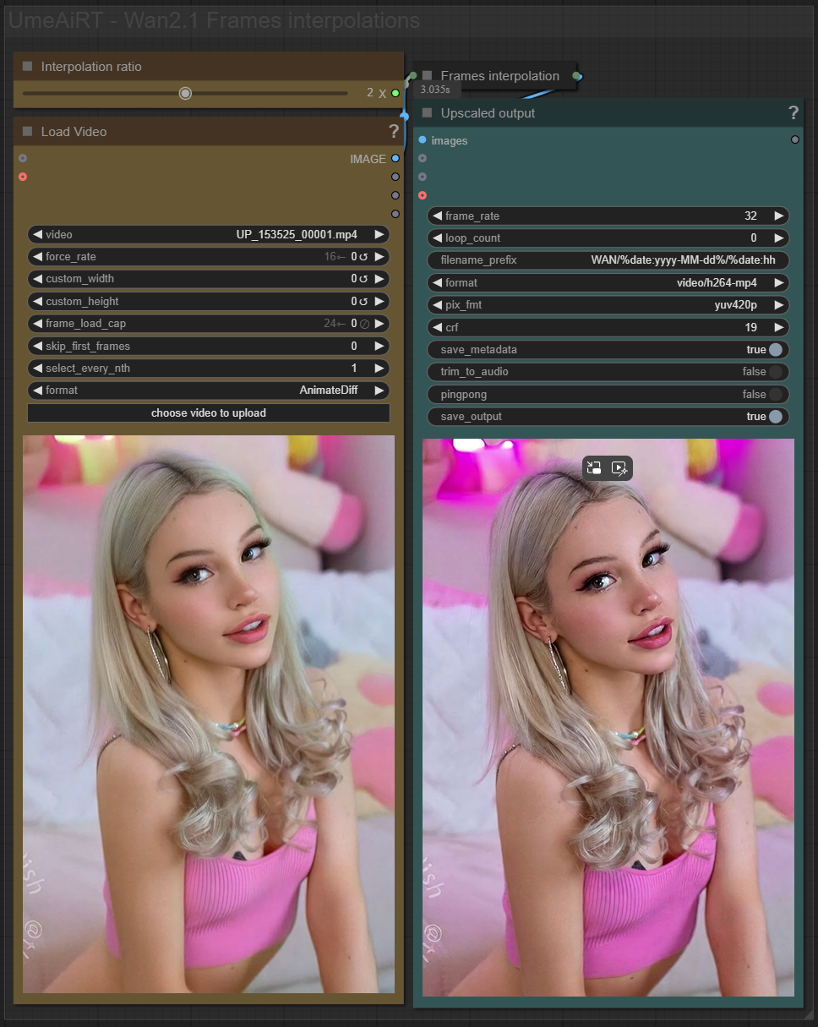
Task: Reset force_rate with its circular arrow icon
Action: click(363, 256)
